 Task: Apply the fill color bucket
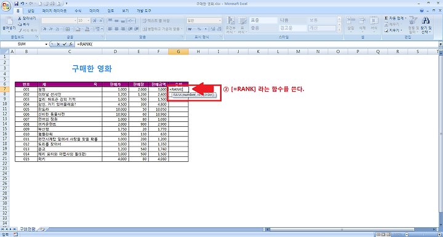78,29
